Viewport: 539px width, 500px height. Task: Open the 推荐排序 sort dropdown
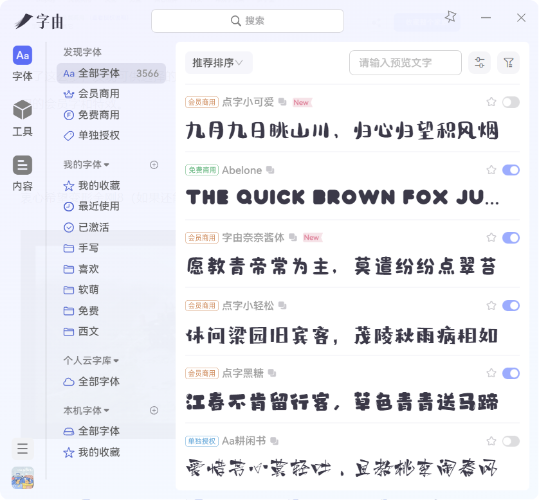coord(218,63)
